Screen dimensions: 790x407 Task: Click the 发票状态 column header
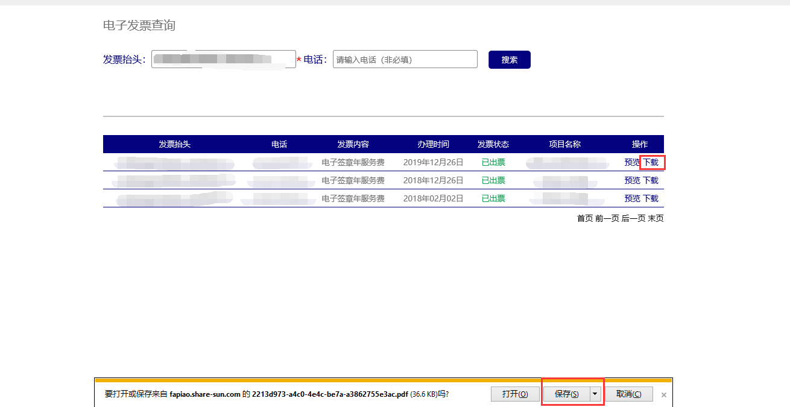(493, 144)
